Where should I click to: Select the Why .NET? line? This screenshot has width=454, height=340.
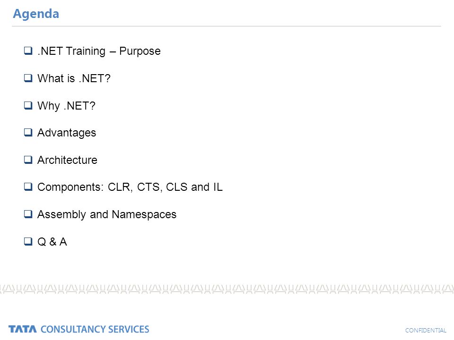[x=66, y=106]
